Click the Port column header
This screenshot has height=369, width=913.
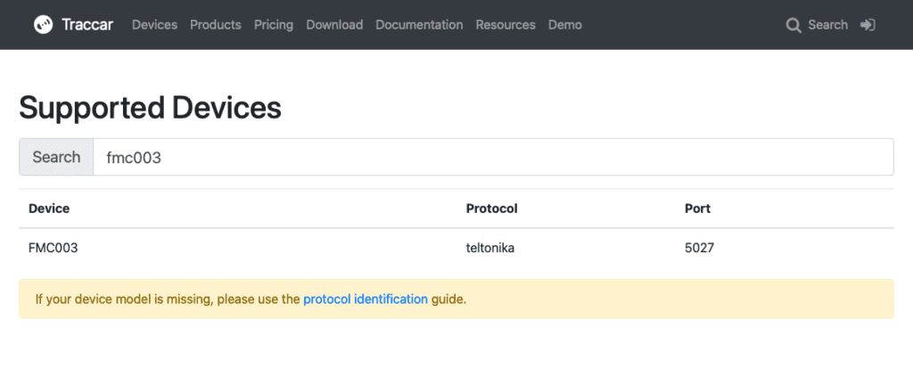(697, 209)
